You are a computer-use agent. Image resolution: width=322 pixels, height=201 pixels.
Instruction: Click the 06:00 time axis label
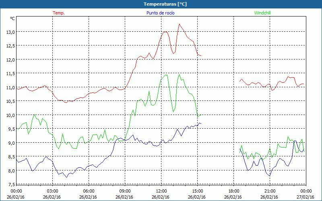click(x=89, y=191)
